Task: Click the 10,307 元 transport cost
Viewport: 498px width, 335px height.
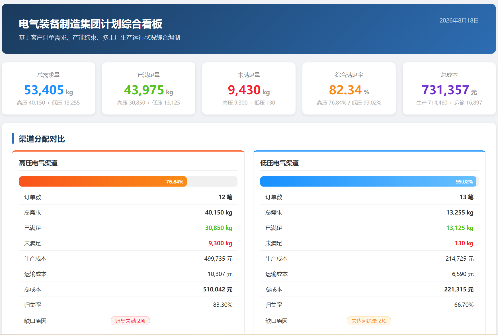Action: click(220, 274)
